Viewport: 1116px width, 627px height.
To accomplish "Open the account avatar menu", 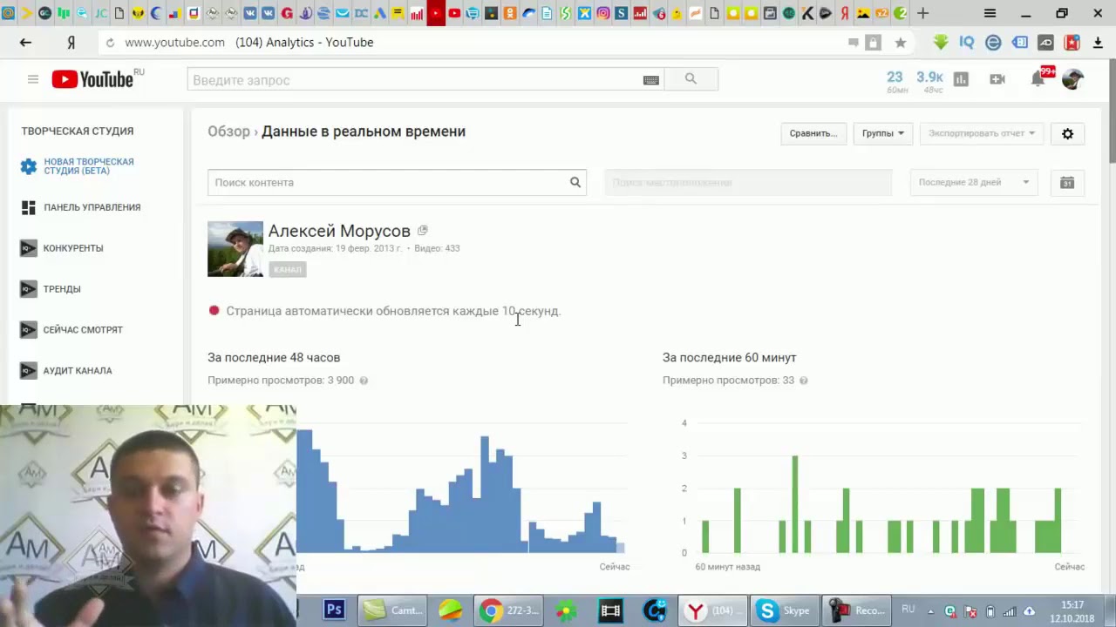I will pyautogui.click(x=1072, y=79).
